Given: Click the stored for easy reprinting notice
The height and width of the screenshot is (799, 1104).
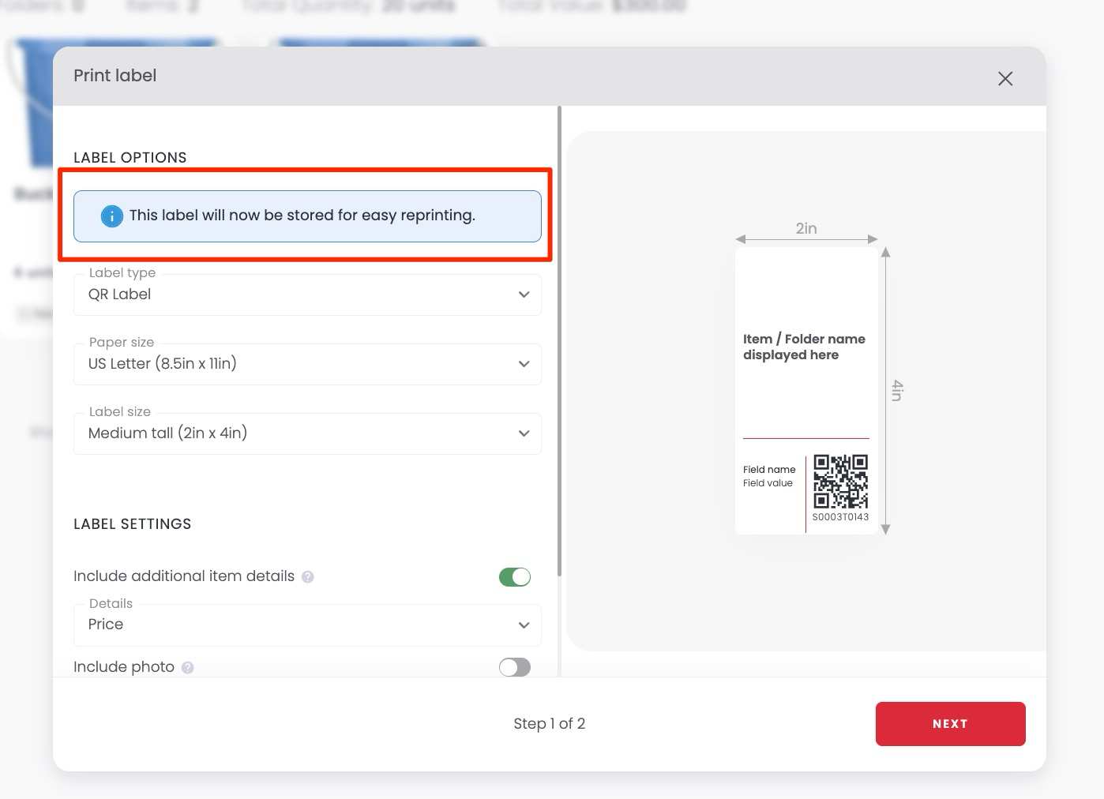Looking at the screenshot, I should click(307, 216).
